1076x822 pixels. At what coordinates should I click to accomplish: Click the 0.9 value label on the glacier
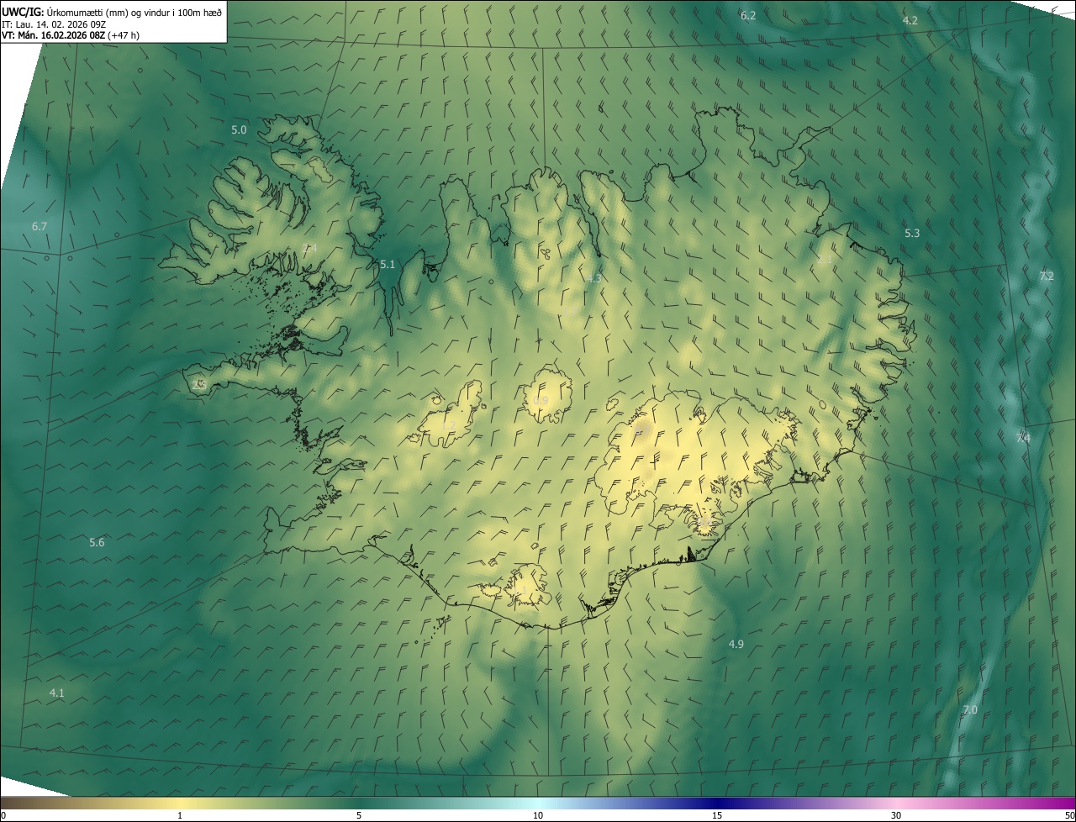541,401
